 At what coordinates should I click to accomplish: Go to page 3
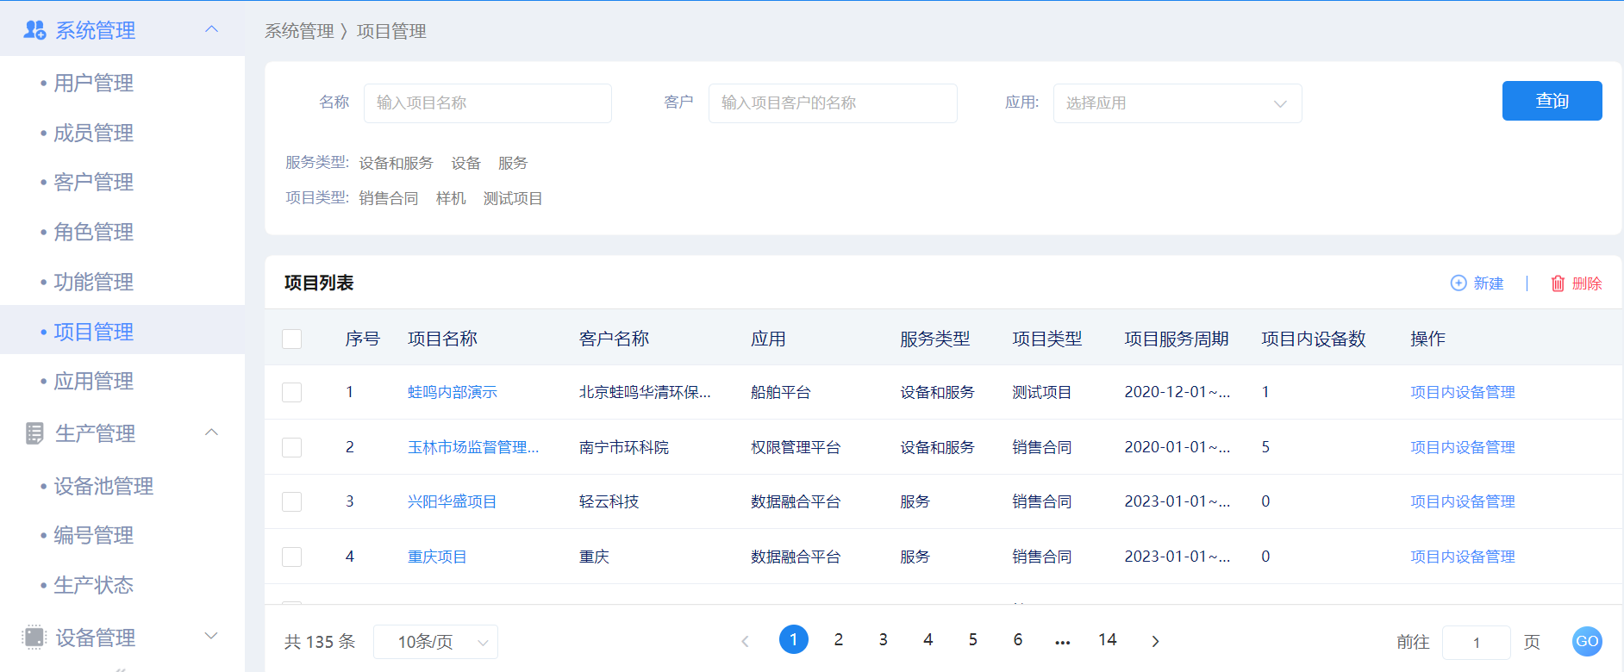[x=884, y=639]
